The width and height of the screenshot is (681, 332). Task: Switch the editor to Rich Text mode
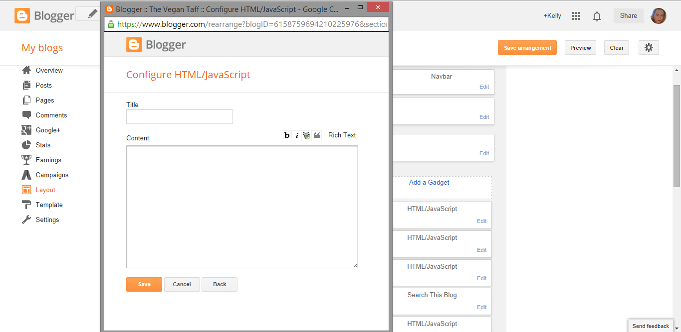point(342,135)
